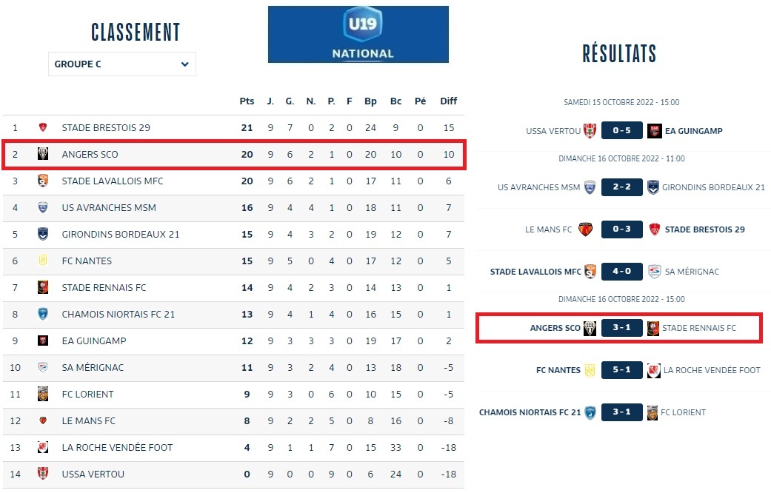The height and width of the screenshot is (493, 771).
Task: Click the Pts column header
Action: (x=247, y=101)
